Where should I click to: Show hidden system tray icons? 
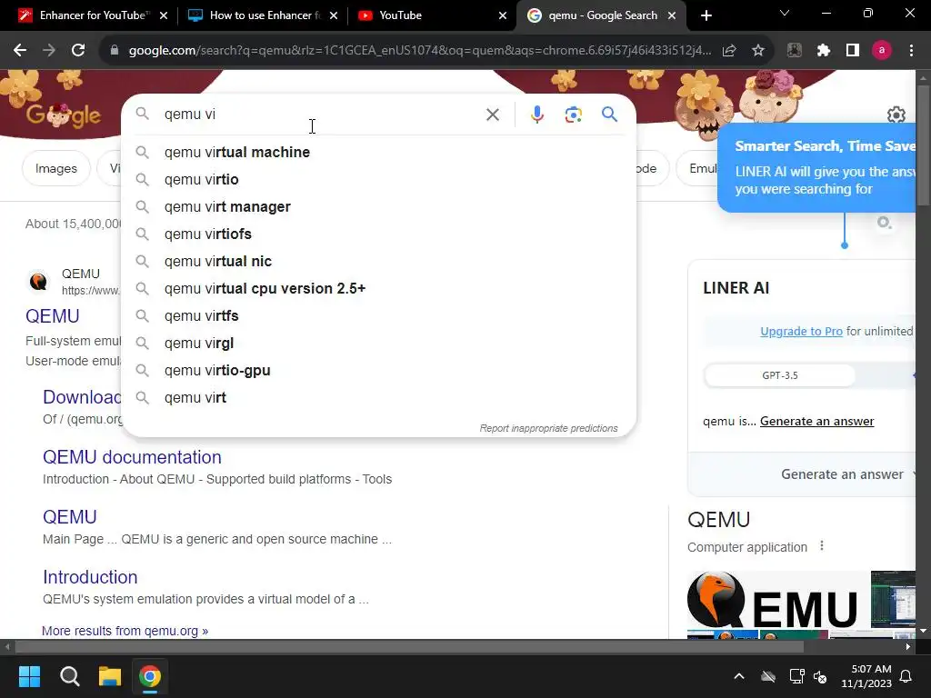(x=738, y=676)
